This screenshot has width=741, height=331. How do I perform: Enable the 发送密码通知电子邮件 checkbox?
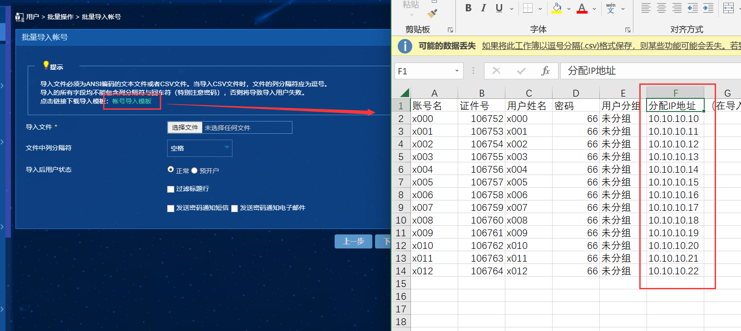pyautogui.click(x=235, y=208)
